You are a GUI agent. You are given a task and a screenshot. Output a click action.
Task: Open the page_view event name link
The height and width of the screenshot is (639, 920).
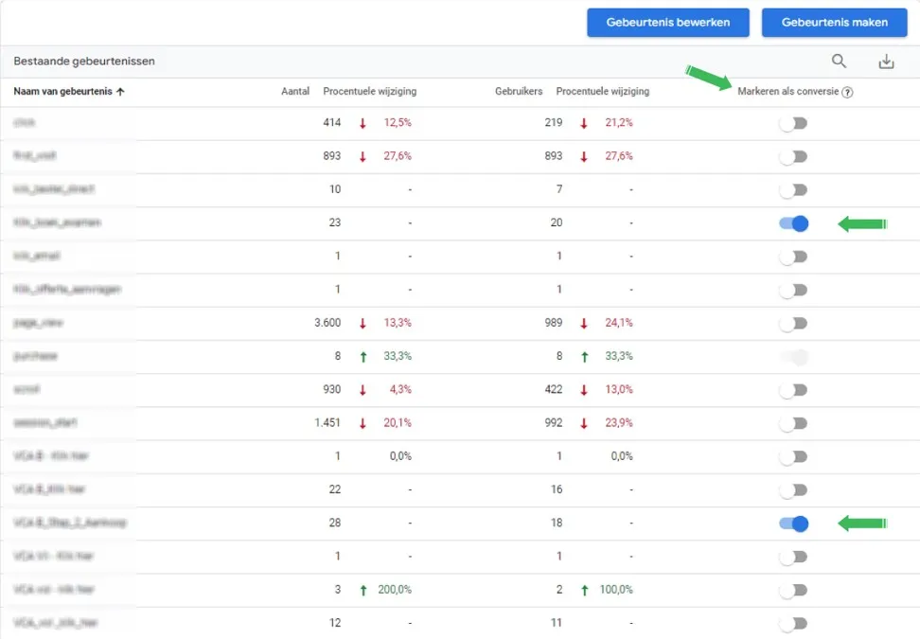[x=39, y=323]
